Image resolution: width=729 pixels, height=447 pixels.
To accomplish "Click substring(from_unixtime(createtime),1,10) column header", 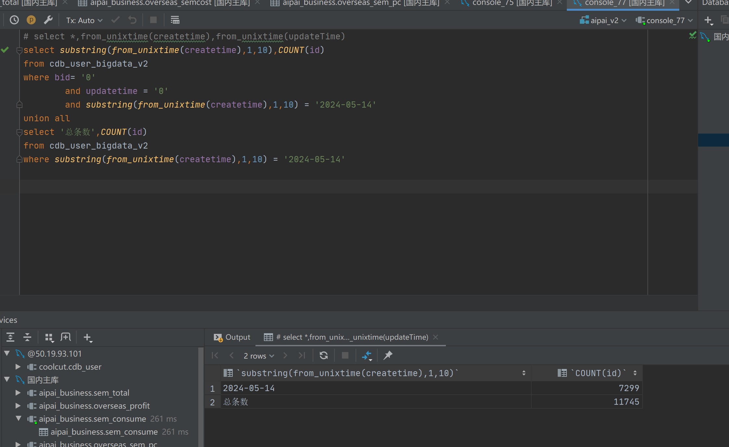I will coord(376,373).
